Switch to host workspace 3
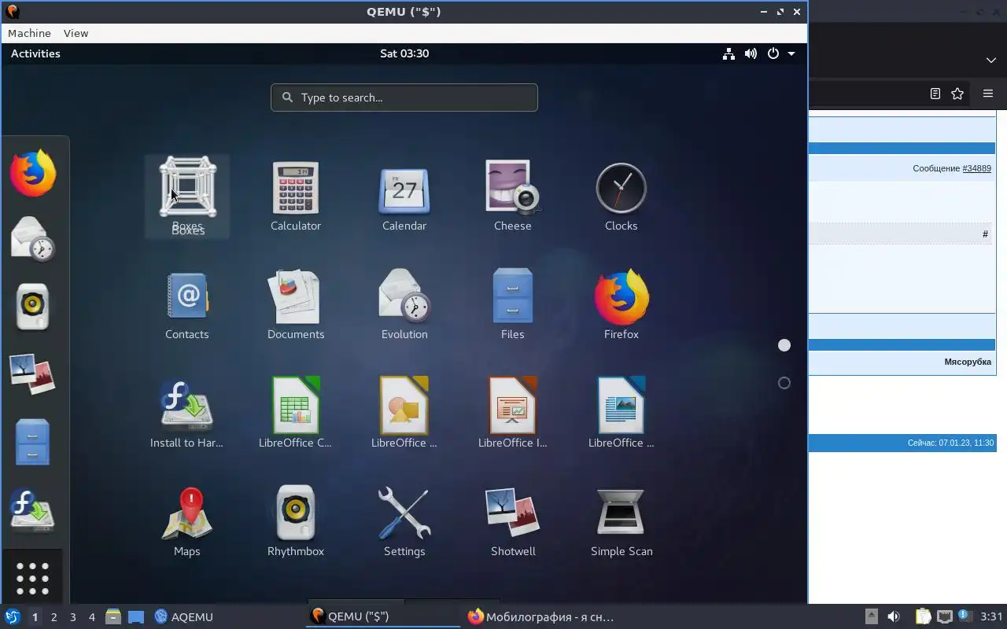 [73, 617]
